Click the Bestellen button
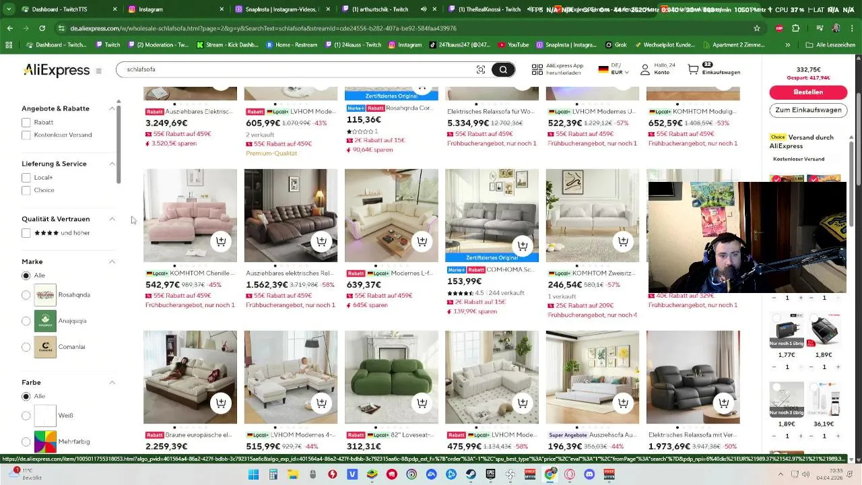The image size is (862, 485). pyautogui.click(x=808, y=92)
